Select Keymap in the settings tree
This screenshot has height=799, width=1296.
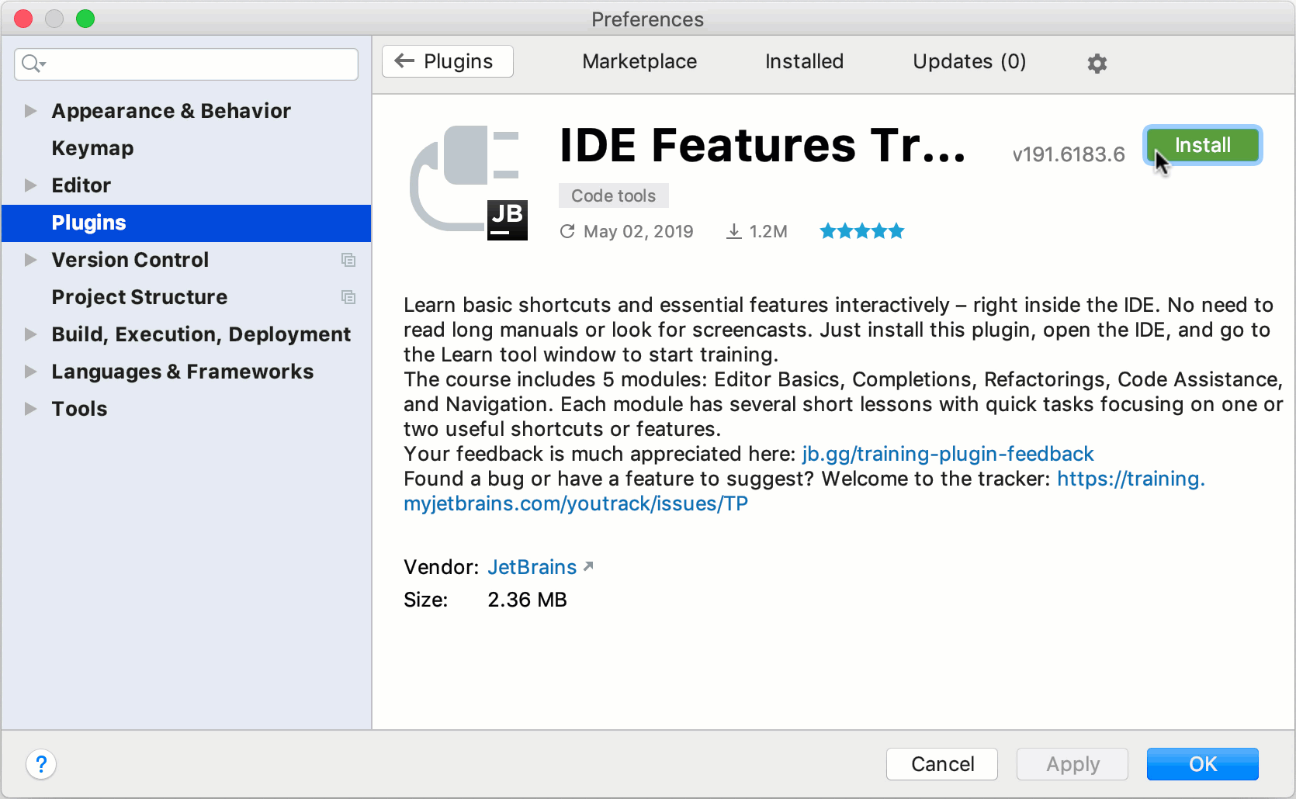(x=92, y=148)
